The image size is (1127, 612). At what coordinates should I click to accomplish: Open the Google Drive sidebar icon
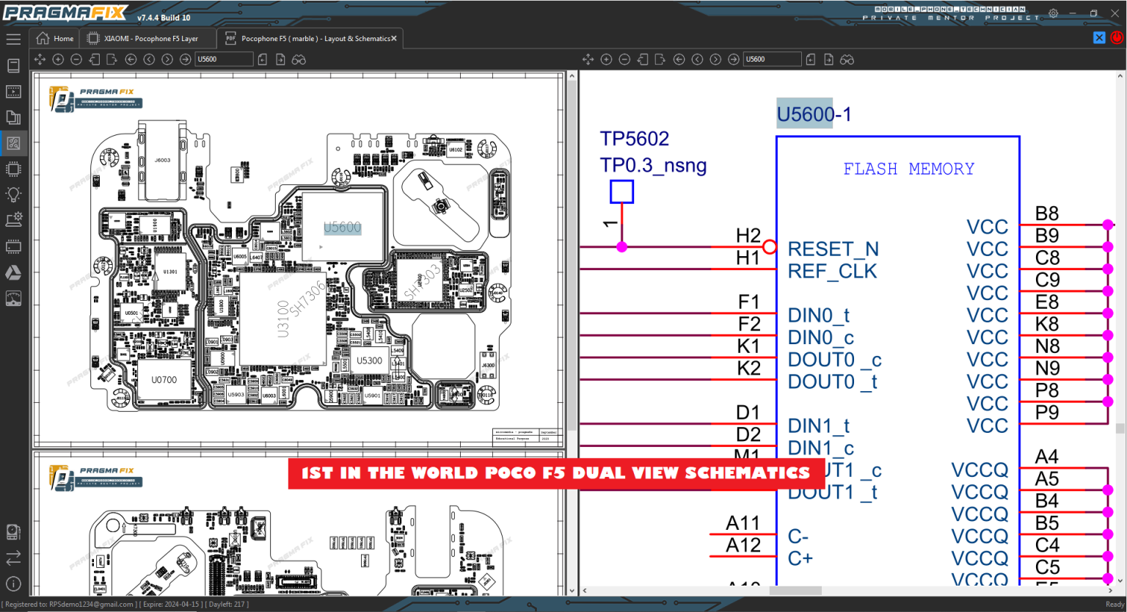13,272
